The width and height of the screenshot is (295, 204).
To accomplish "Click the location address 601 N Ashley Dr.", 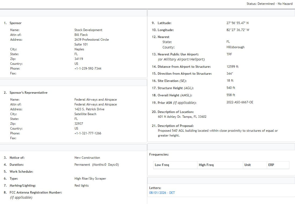I will (x=182, y=117).
